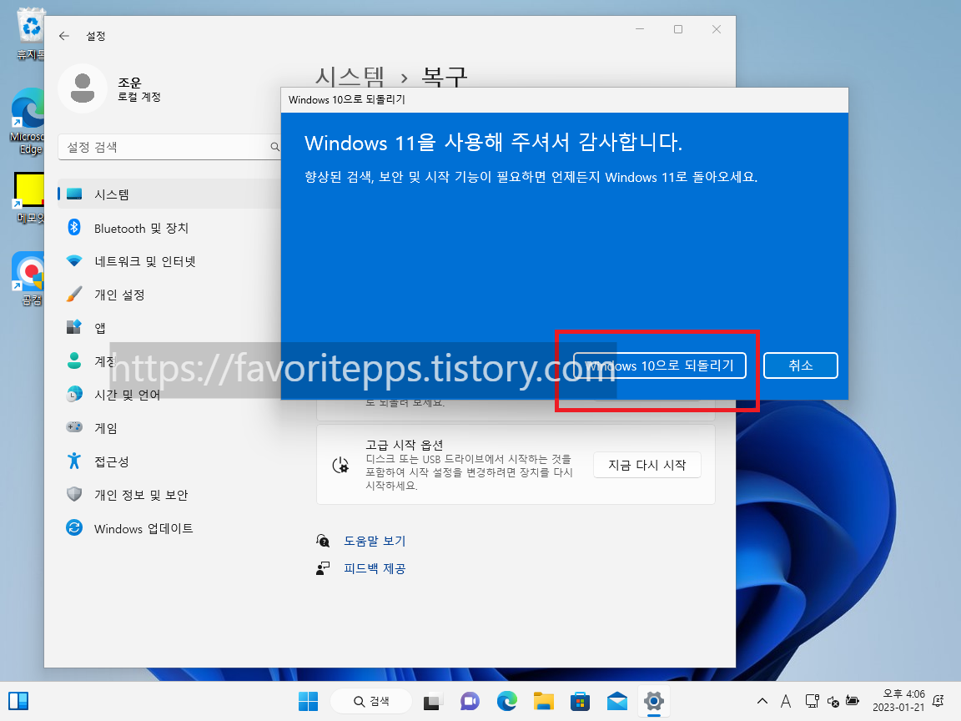Viewport: 961px width, 721px height.
Task: Maximize the Settings window
Action: (x=678, y=29)
